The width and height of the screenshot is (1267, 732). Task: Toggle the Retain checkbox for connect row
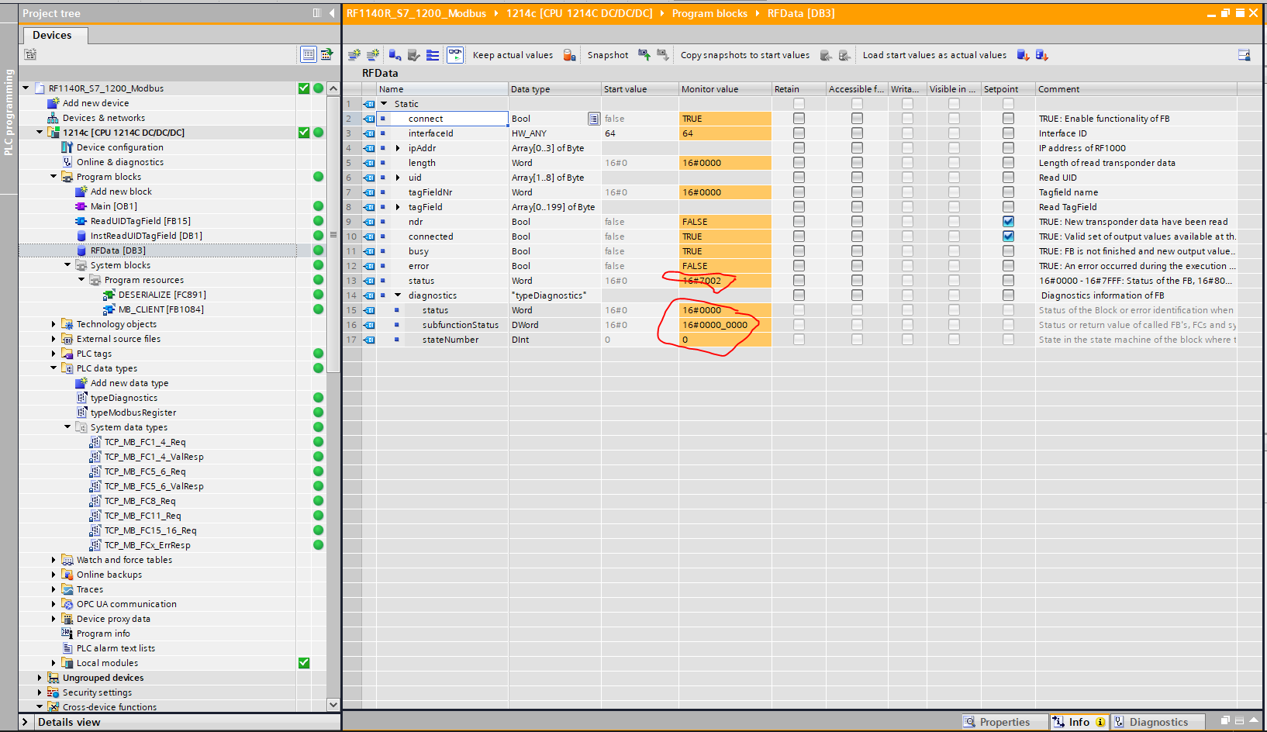point(799,119)
